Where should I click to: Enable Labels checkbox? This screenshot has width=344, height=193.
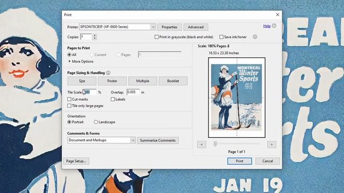tap(113, 99)
